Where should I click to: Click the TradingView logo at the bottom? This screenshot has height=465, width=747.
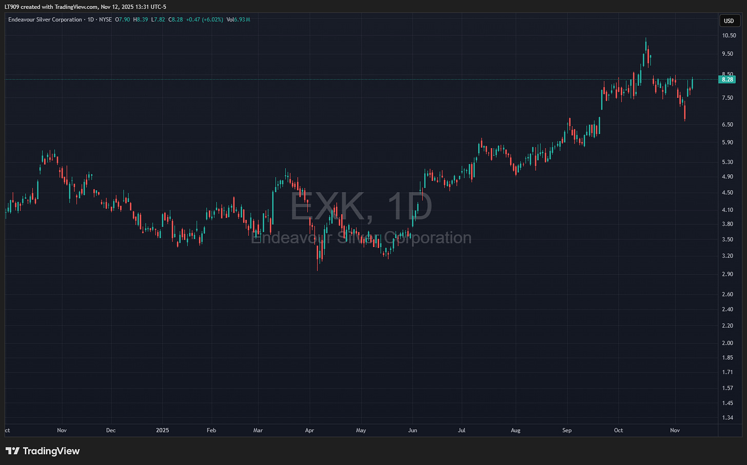43,451
